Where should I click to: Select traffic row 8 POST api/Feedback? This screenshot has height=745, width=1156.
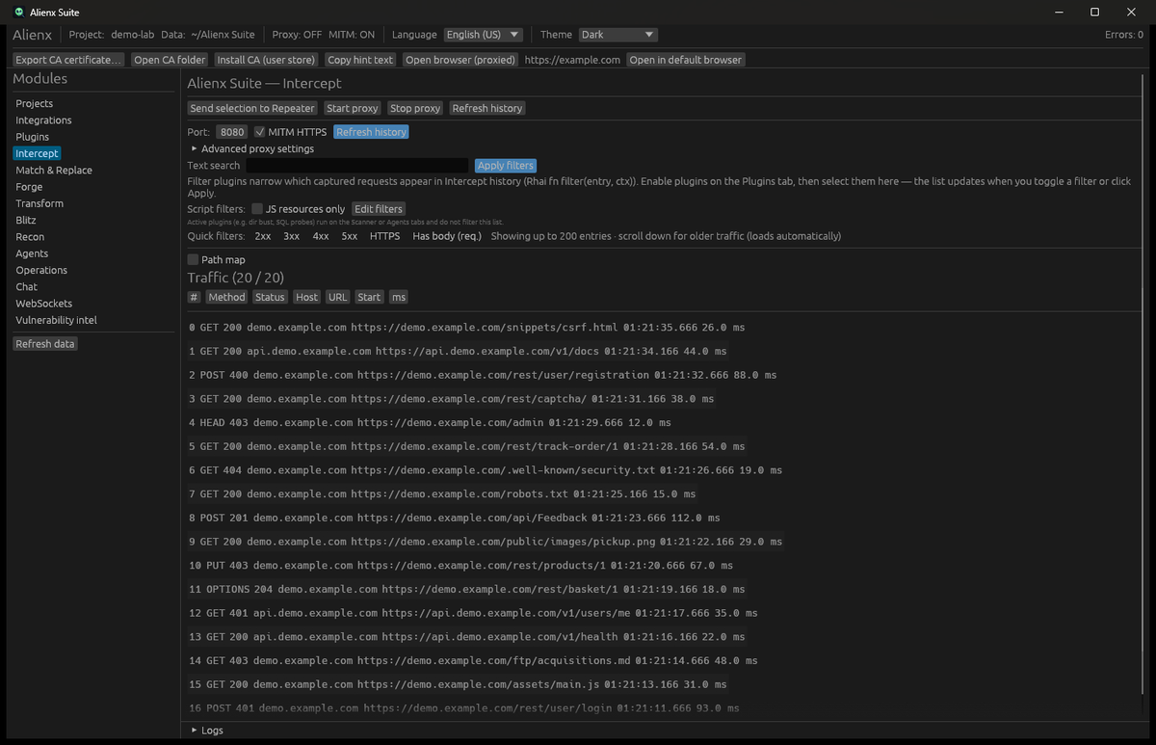[455, 518]
